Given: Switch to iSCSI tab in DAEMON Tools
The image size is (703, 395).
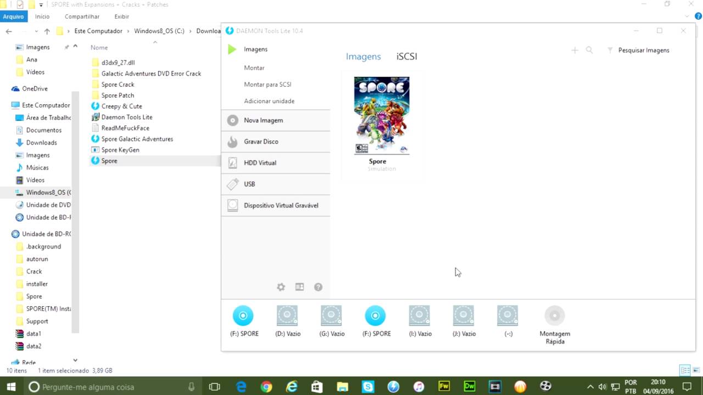Looking at the screenshot, I should tap(406, 57).
